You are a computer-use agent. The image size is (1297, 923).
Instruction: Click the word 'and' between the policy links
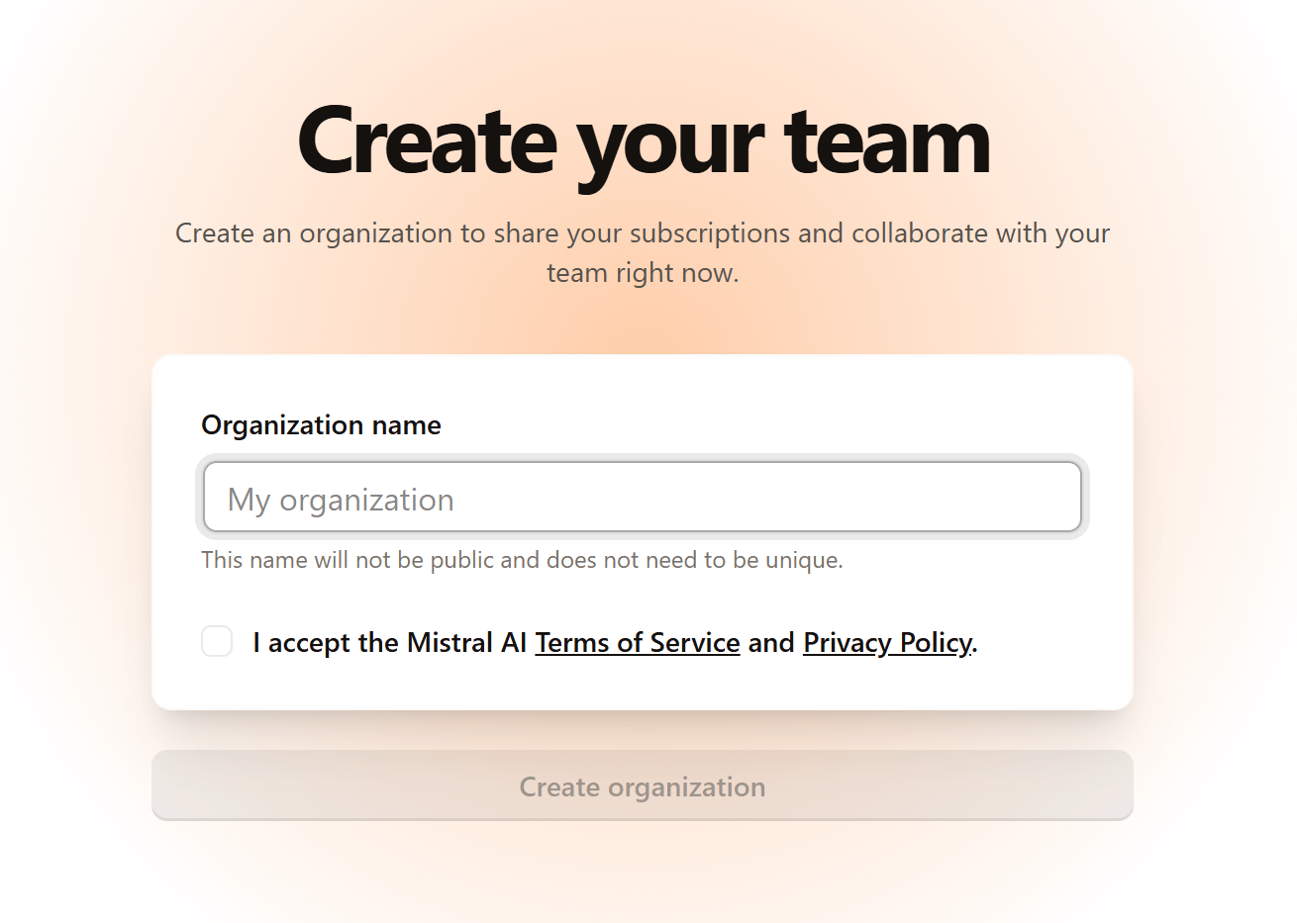pyautogui.click(x=771, y=643)
